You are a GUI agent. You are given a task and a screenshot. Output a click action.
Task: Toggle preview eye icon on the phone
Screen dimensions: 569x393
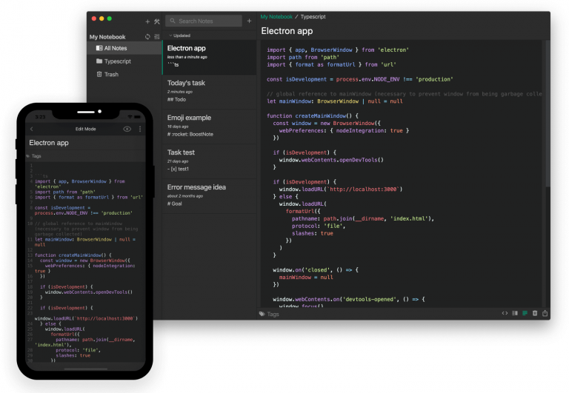(127, 129)
